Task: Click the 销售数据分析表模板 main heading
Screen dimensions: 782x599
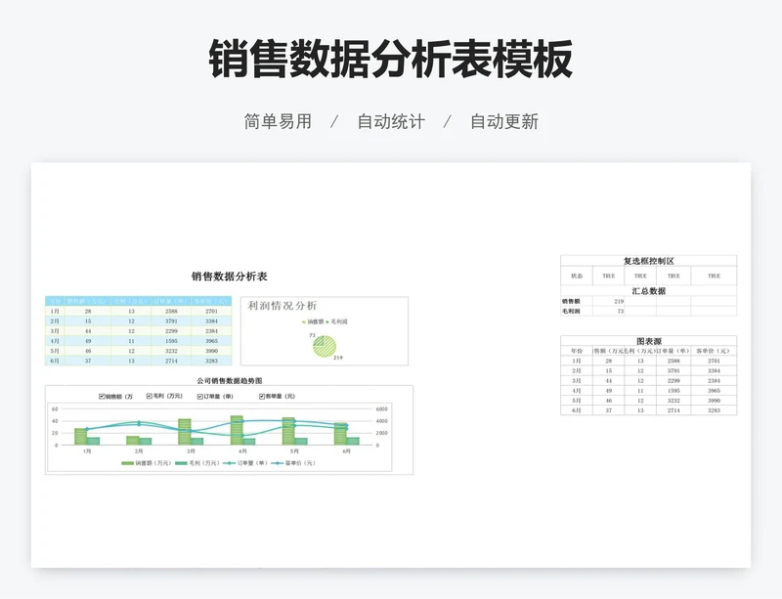Action: point(390,59)
